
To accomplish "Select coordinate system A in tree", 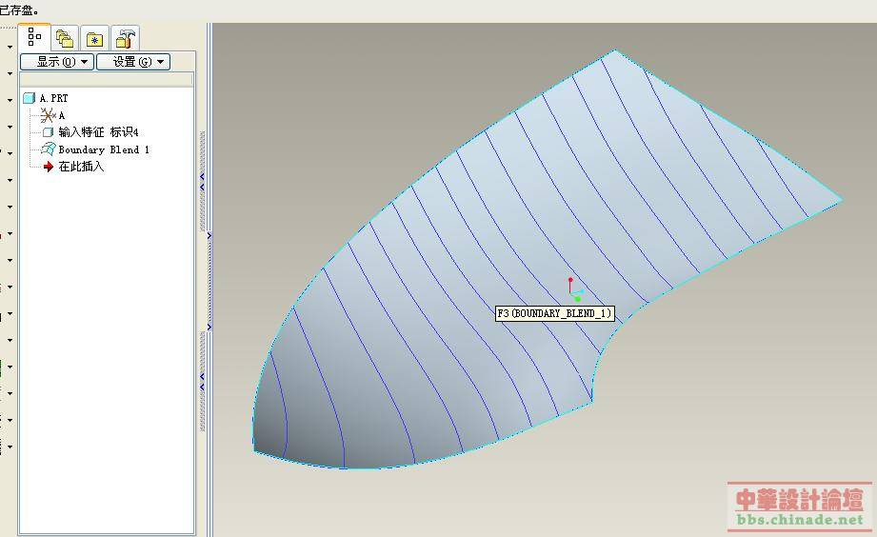I will 62,115.
